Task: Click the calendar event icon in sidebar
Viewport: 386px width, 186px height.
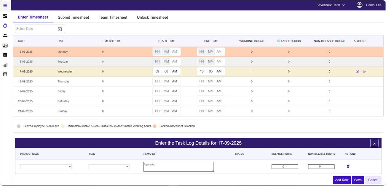Action: tap(5, 74)
